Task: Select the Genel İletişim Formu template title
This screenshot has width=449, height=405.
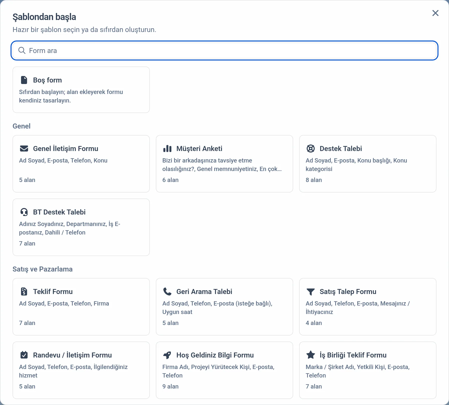Action: 66,148
